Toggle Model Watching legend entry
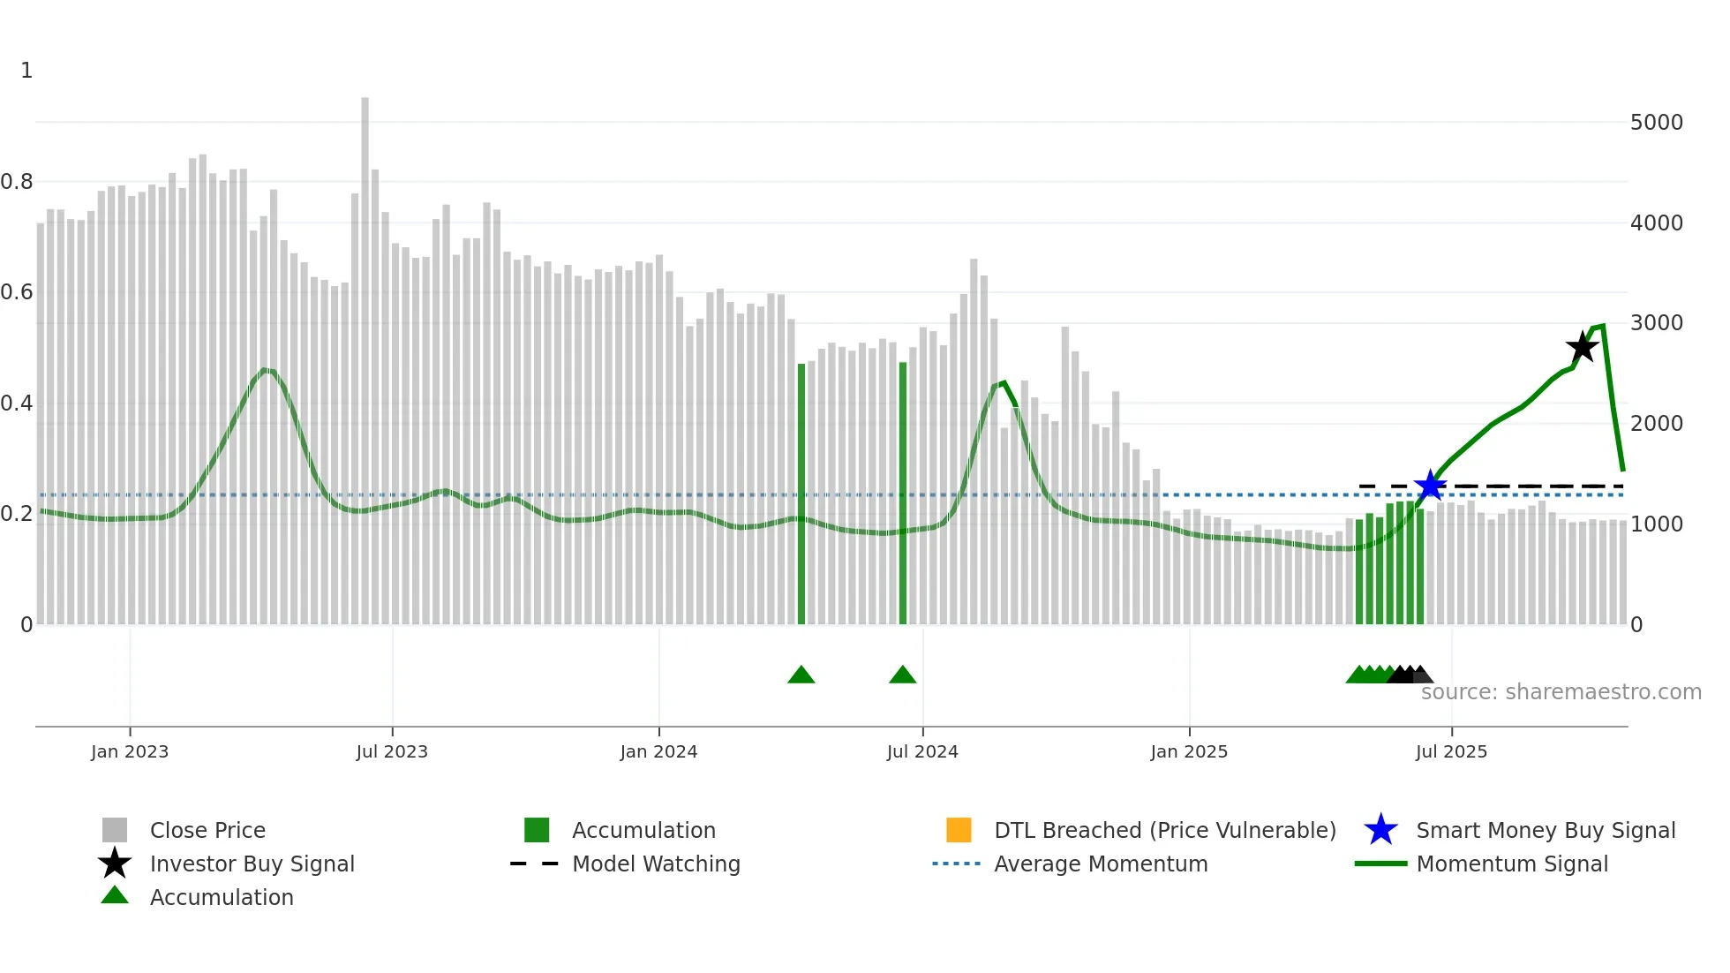Screen dimensions: 1730x973 656,864
